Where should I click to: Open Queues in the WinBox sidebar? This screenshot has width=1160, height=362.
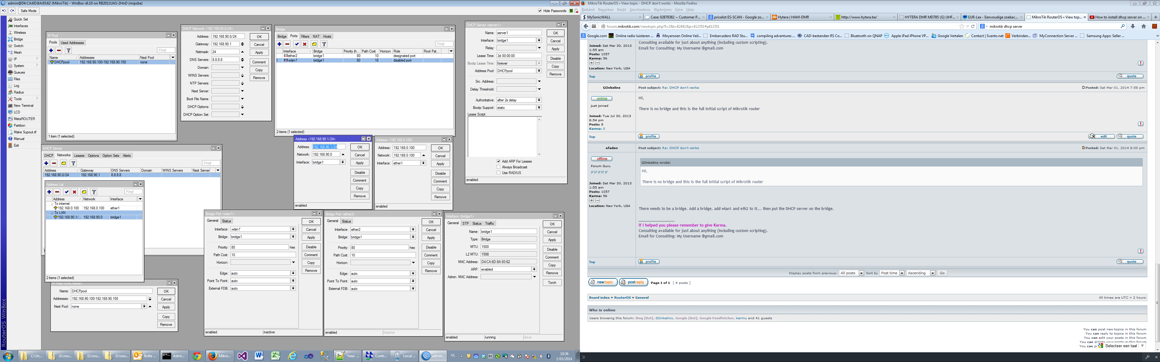point(19,72)
